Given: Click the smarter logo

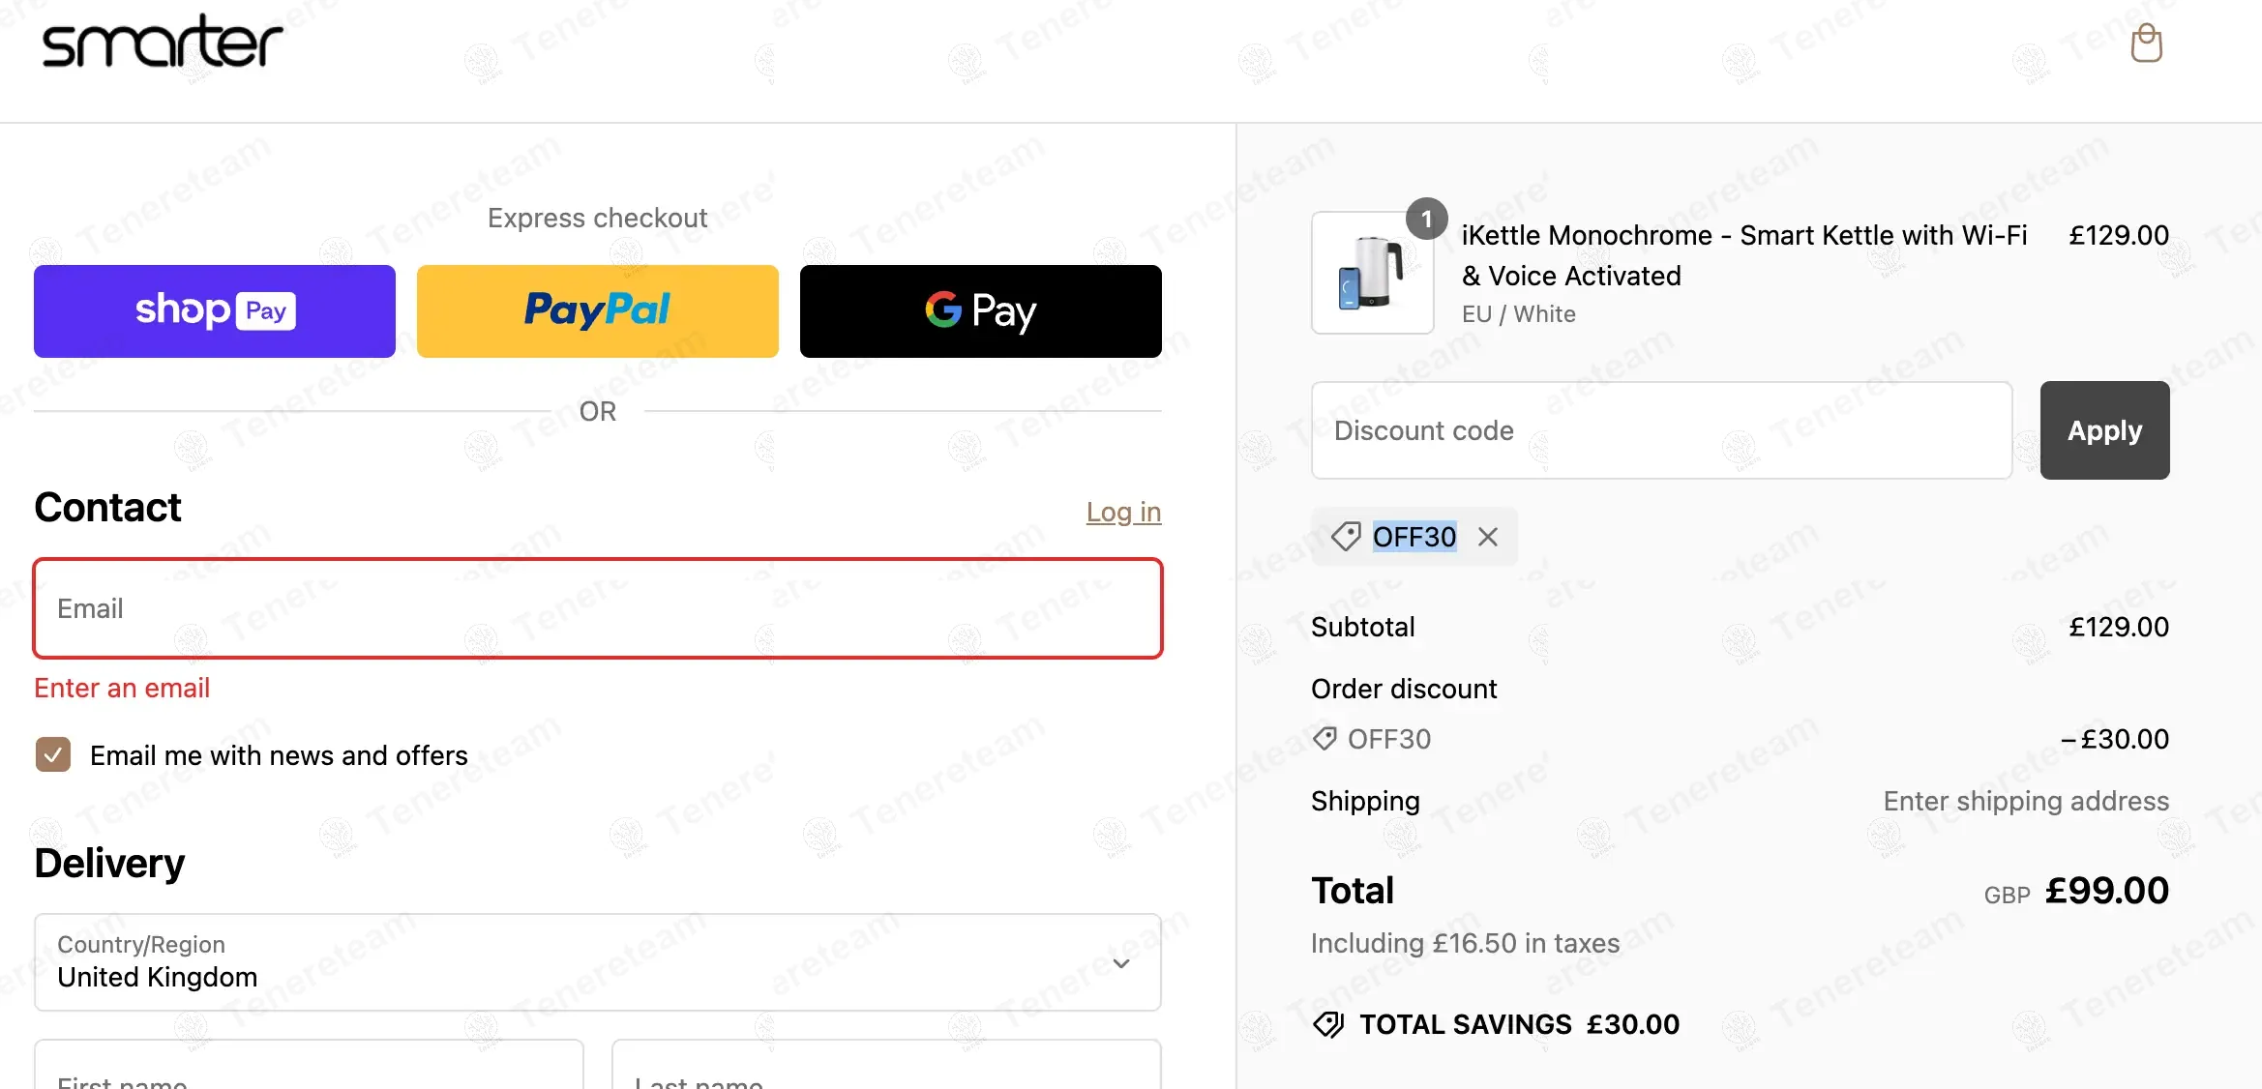Looking at the screenshot, I should [163, 42].
